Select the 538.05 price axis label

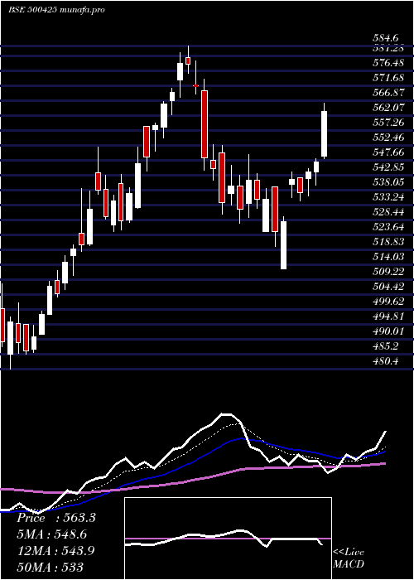388,182
